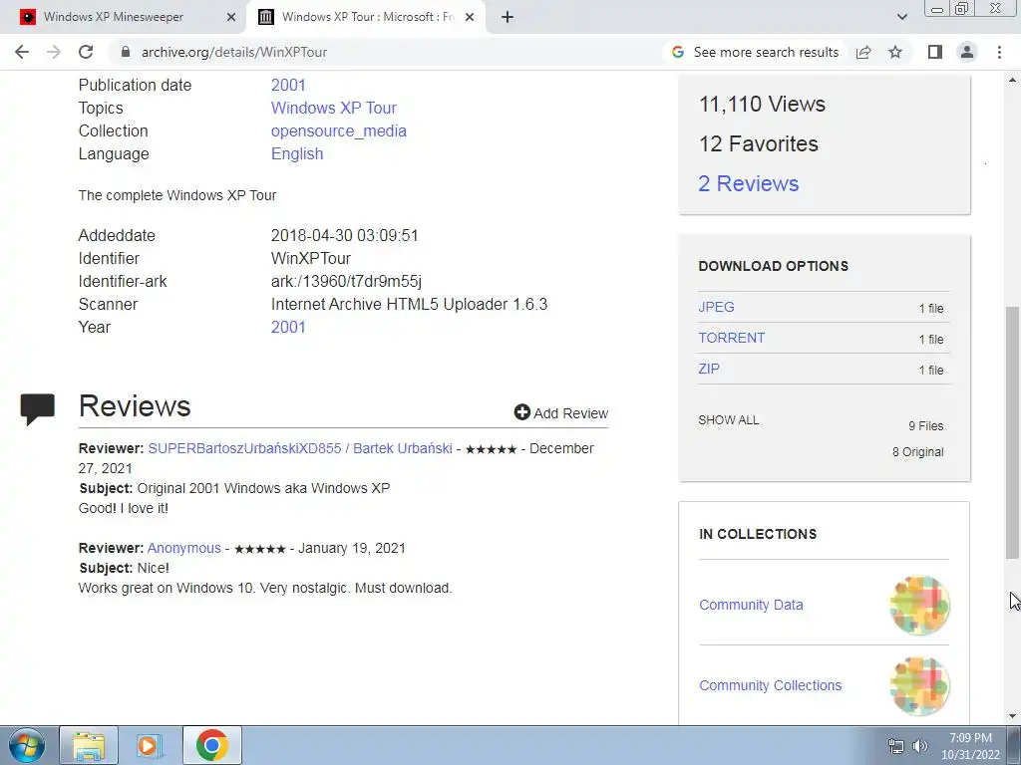
Task: Click the Community Collections thumbnail image
Action: pyautogui.click(x=919, y=685)
